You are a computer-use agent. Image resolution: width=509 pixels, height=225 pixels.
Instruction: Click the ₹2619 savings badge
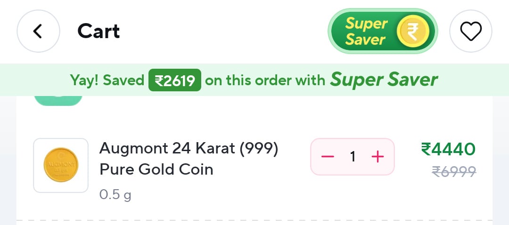tap(175, 80)
